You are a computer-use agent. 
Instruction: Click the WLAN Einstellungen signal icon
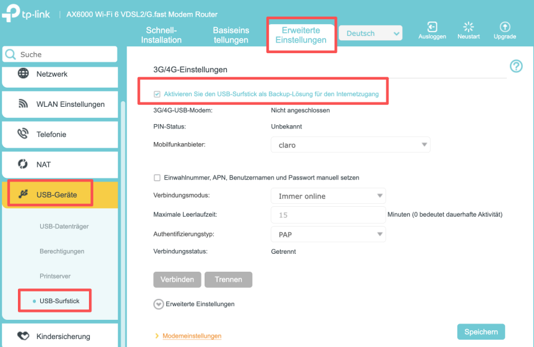(x=23, y=104)
